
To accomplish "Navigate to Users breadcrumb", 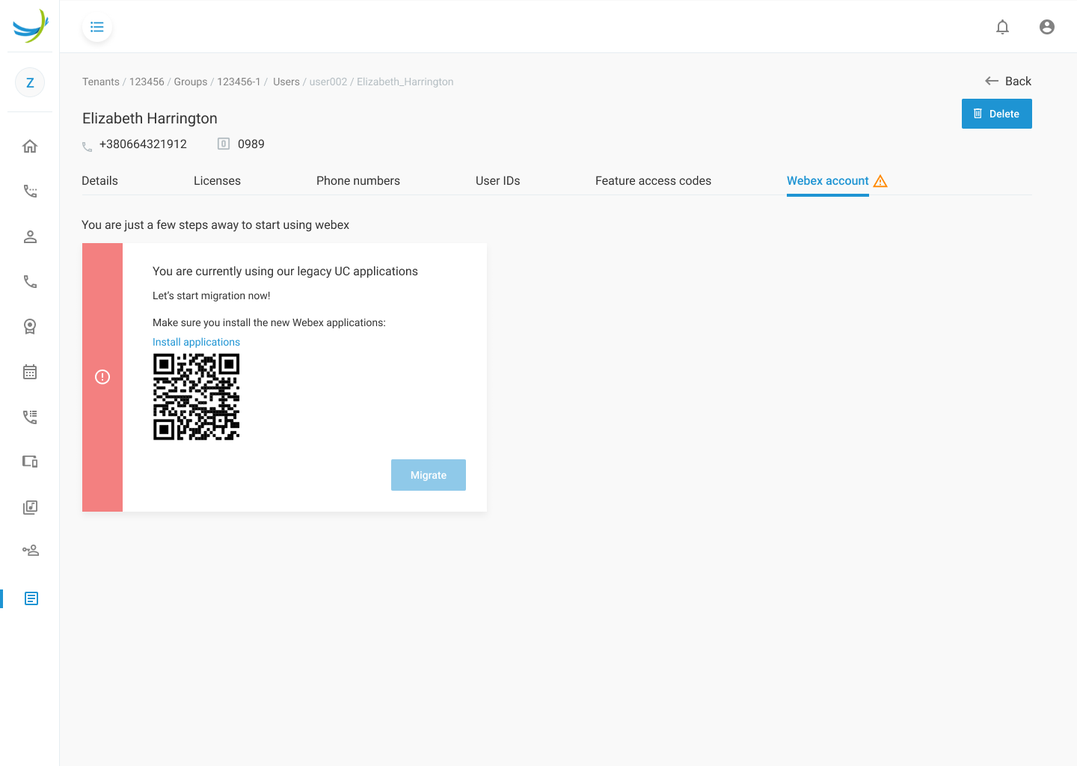I will (286, 82).
